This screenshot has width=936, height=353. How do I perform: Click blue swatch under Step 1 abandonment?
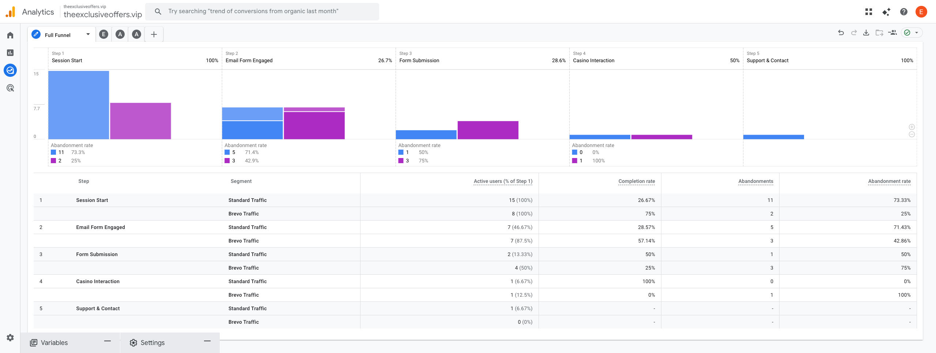pos(53,152)
